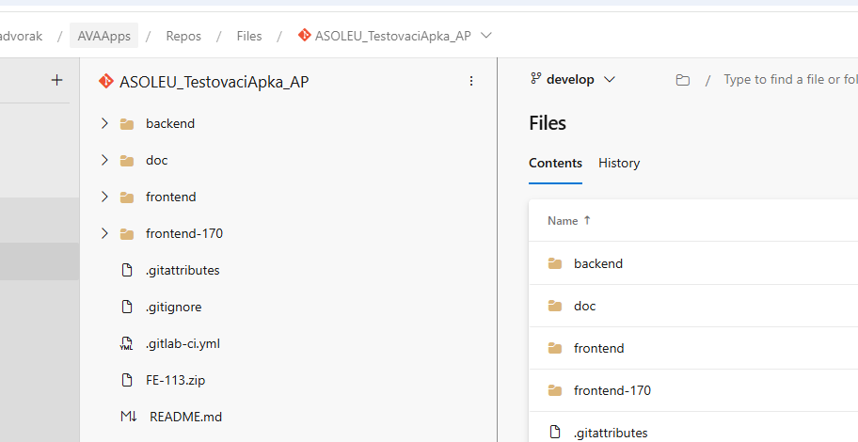The width and height of the screenshot is (858, 442).
Task: Click the markdown icon for README.md
Action: (129, 417)
